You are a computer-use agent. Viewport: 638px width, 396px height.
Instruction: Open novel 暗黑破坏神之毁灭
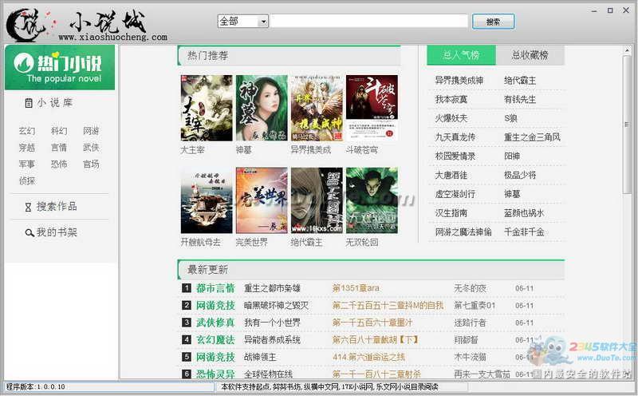(276, 306)
